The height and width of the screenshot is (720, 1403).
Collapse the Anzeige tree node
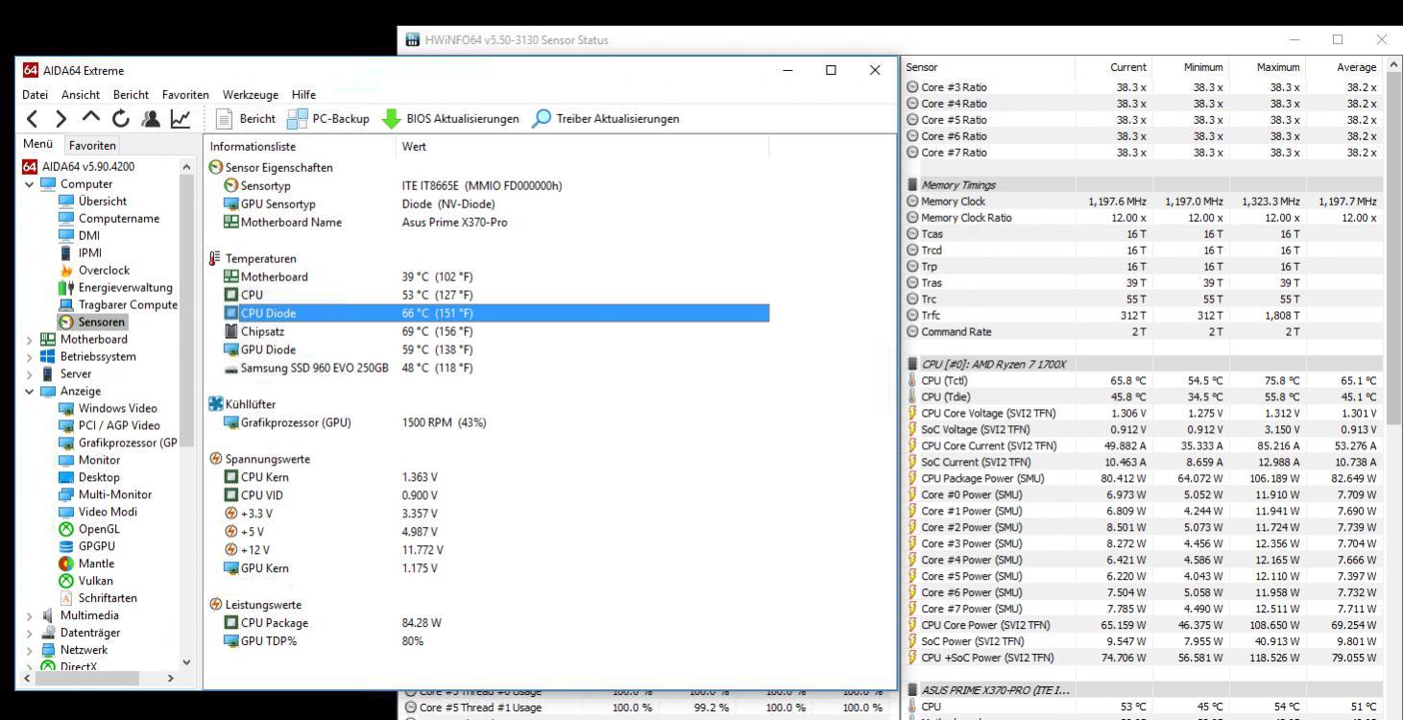click(30, 392)
